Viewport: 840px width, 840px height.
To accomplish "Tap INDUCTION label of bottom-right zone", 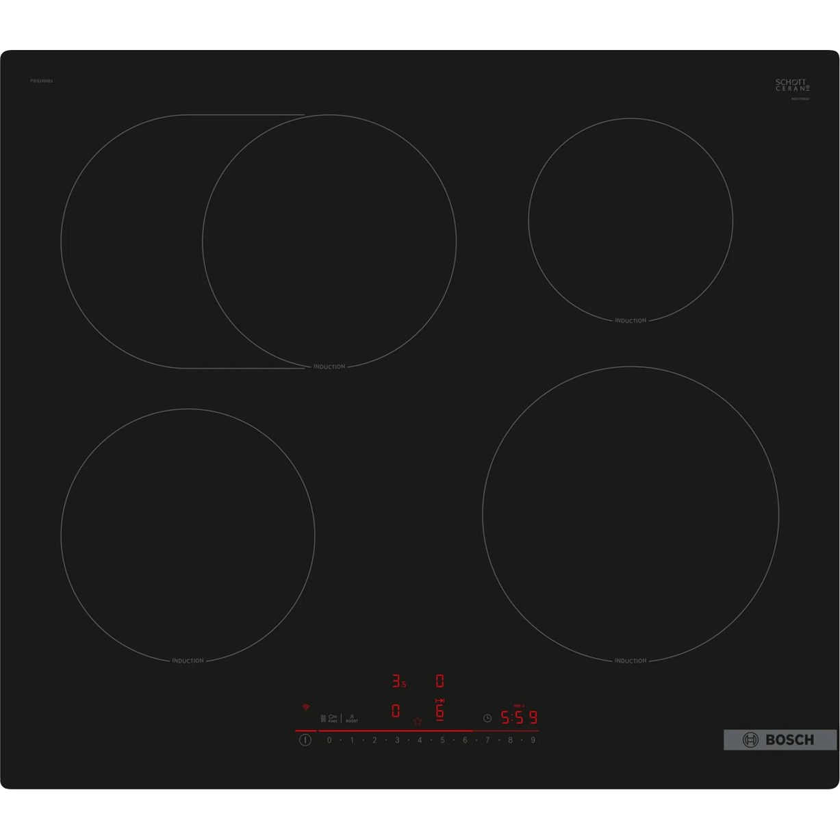I will click(x=631, y=661).
